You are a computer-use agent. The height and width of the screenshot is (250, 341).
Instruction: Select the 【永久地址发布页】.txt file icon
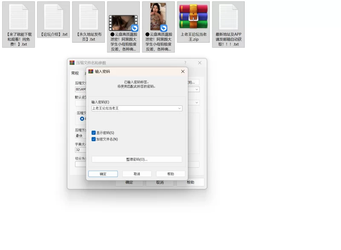click(88, 17)
